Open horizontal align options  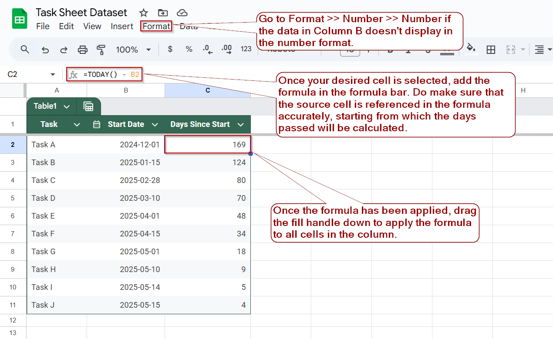click(x=539, y=50)
